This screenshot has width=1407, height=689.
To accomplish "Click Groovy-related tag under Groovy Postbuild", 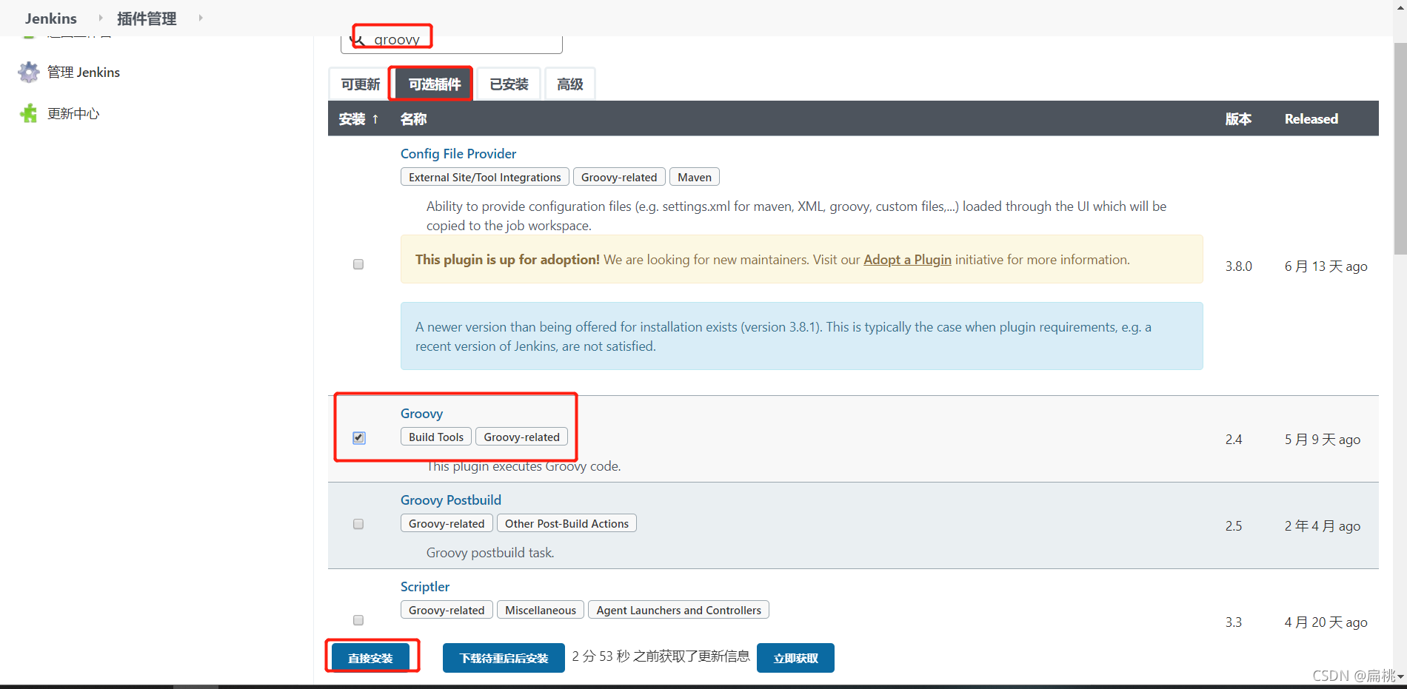I will tap(447, 523).
